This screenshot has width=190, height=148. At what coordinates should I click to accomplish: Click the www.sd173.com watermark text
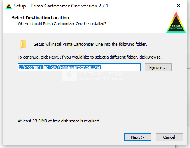[100, 79]
